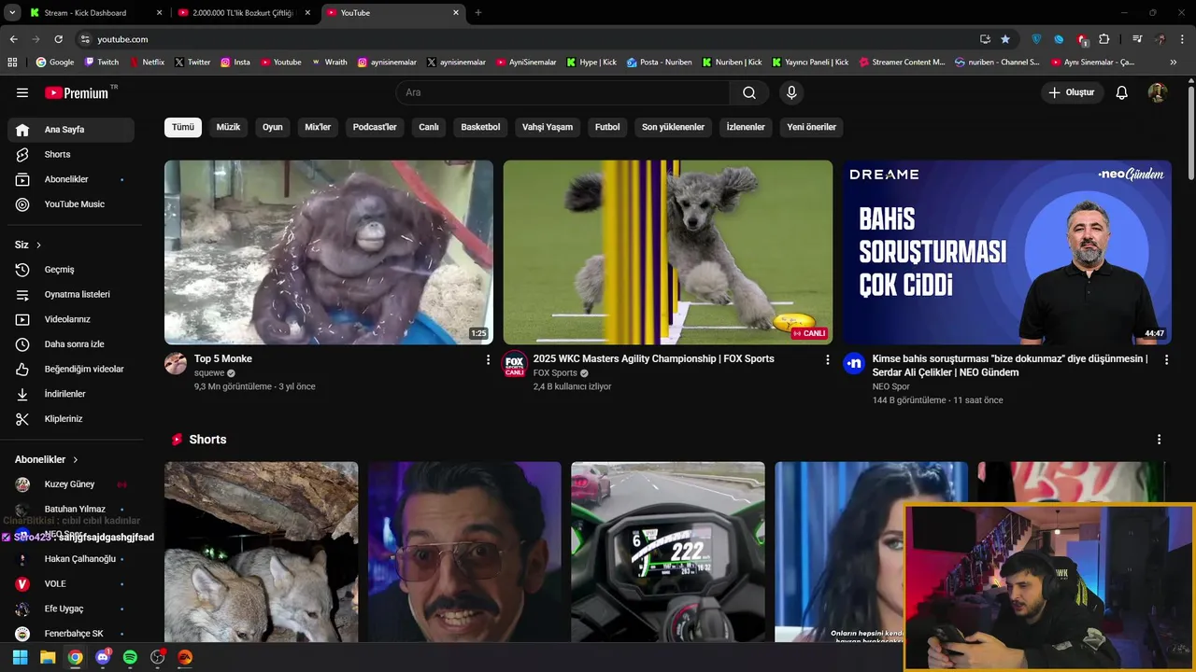Reload the page
The image size is (1196, 672).
tap(59, 39)
